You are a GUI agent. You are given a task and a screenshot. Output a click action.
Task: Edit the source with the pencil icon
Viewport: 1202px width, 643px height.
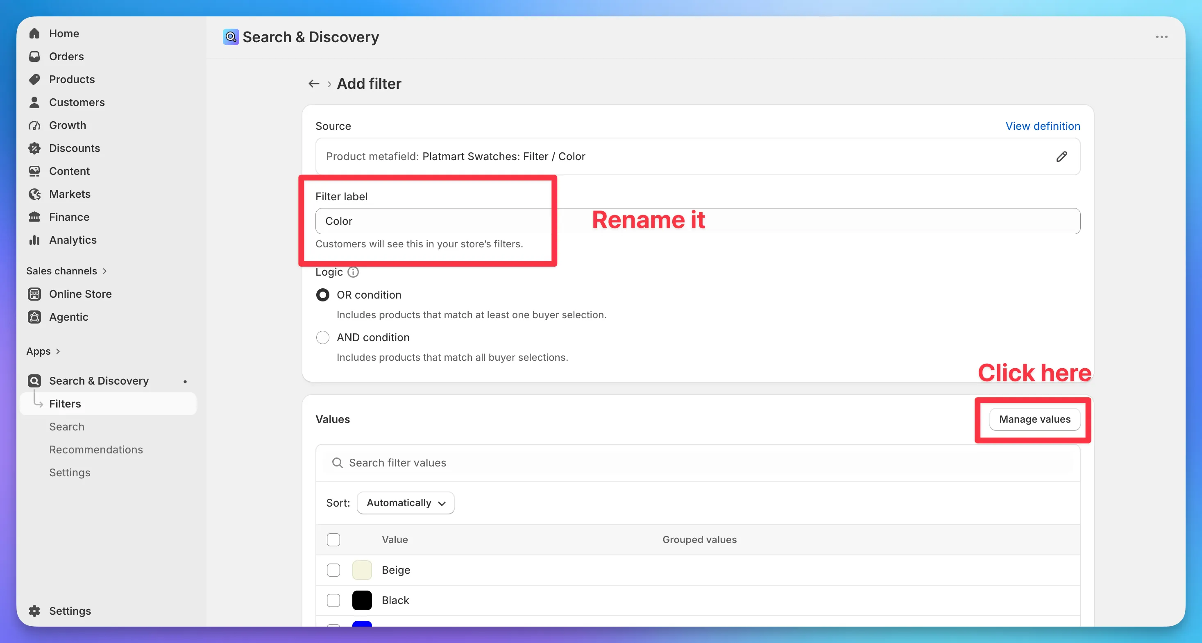click(1061, 156)
